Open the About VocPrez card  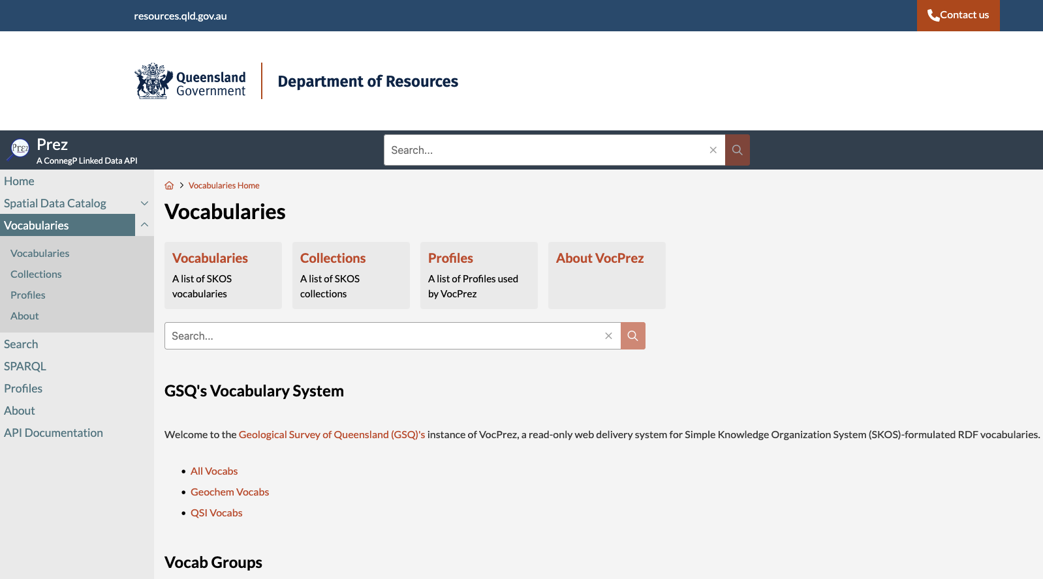(x=607, y=275)
